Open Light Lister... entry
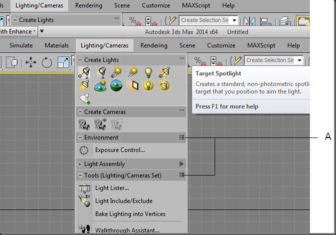The image size is (336, 235). [112, 188]
